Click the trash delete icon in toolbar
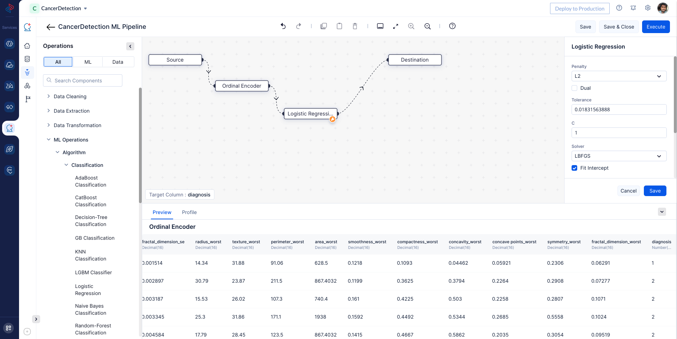The image size is (677, 339). point(355,26)
